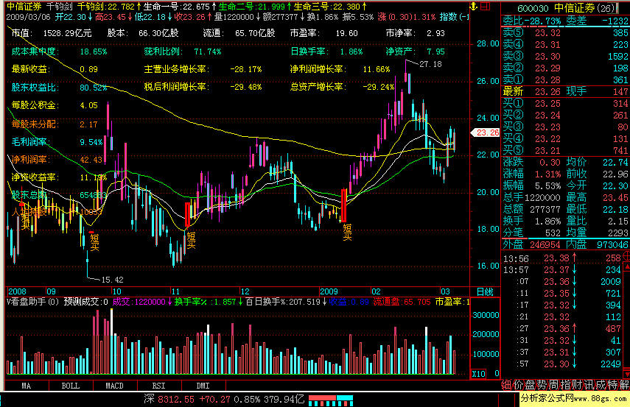
Task: Click the 12 month marker on timeline
Action: coord(245,291)
